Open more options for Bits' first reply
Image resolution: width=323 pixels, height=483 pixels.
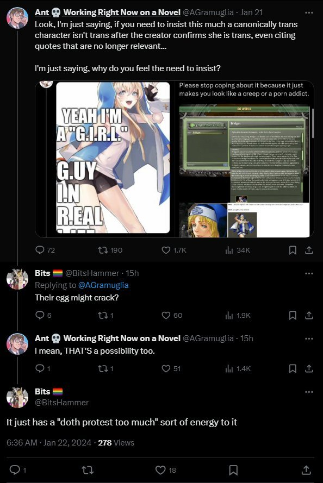tap(309, 273)
